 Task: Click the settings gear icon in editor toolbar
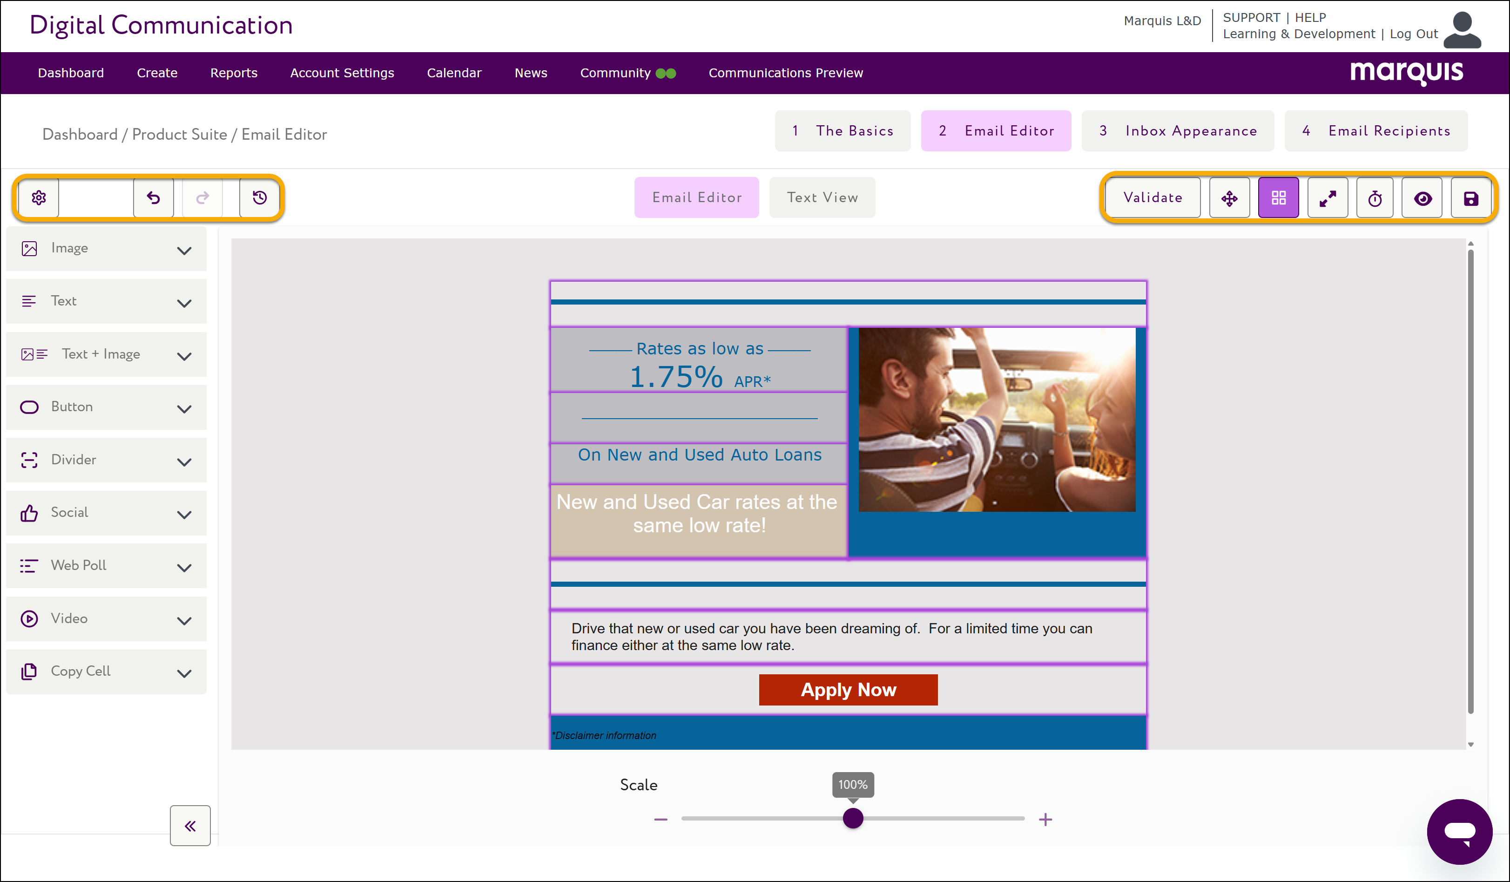tap(39, 198)
